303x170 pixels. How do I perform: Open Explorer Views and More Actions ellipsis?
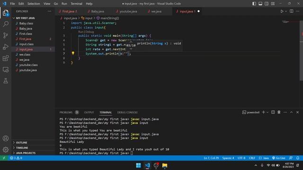pos(49,11)
